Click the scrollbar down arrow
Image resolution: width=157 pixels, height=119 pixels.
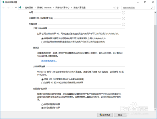coord(155,110)
